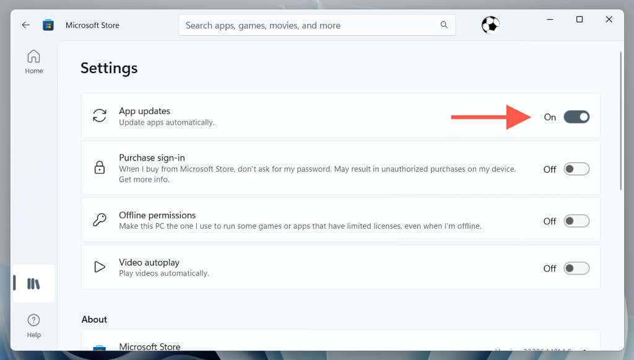Screen dimensions: 634x360
Task: Enable the Purchase sign-in toggle
Action: [576, 169]
